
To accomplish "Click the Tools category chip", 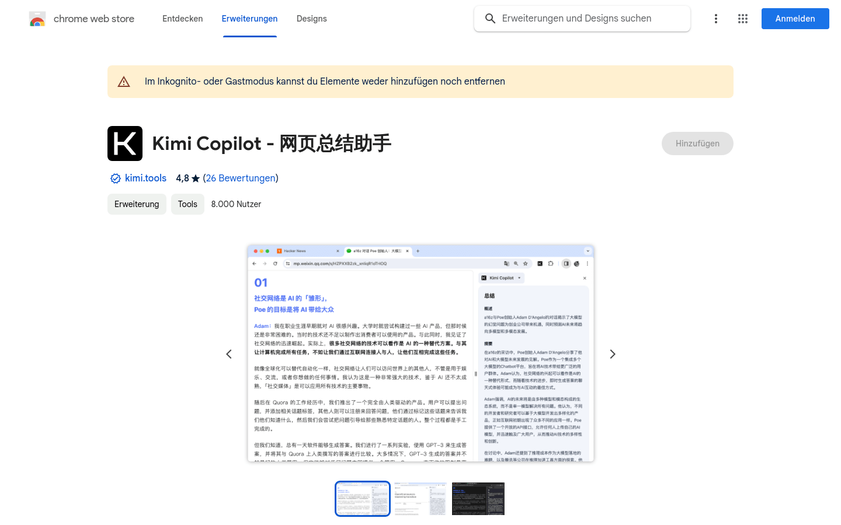I will (x=187, y=204).
